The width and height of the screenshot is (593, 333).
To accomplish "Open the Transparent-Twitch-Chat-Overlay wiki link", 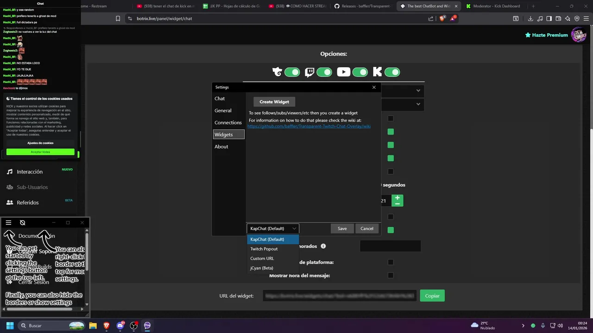I will click(x=309, y=126).
